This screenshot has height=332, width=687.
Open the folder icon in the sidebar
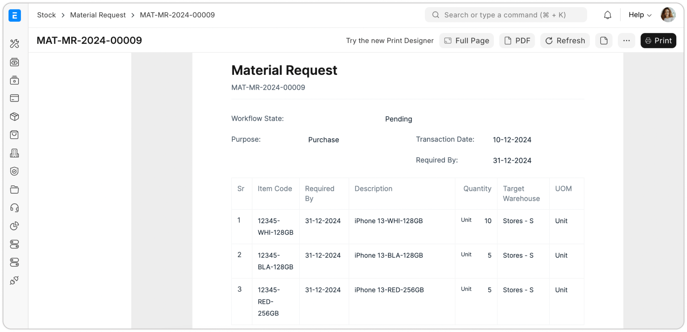coord(14,190)
